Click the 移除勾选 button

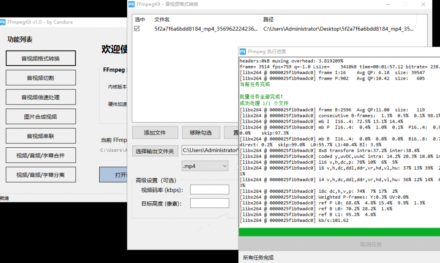(201, 132)
